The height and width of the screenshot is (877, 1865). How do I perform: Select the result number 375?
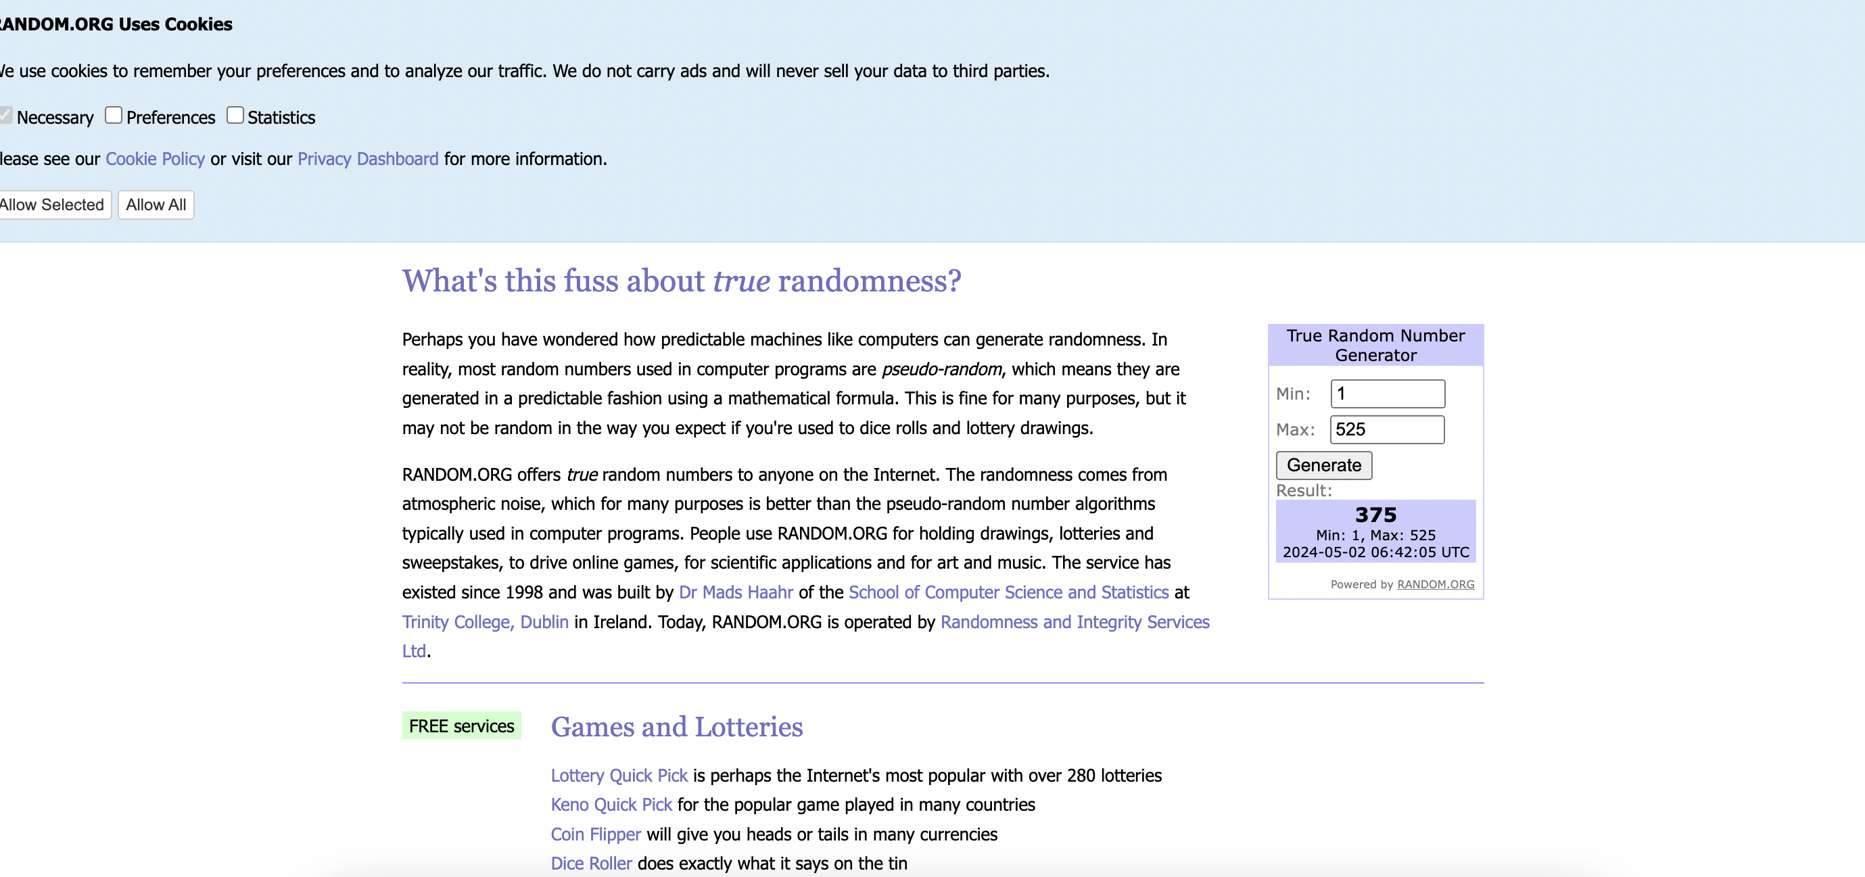point(1375,515)
